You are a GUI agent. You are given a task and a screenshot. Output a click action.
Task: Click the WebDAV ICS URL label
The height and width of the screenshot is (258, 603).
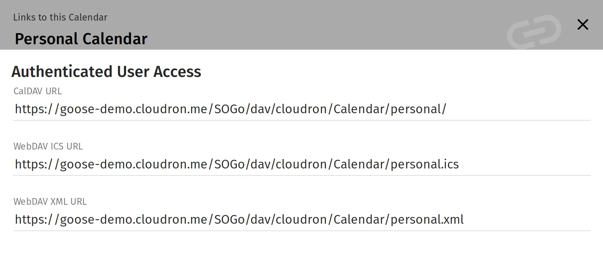pos(48,146)
